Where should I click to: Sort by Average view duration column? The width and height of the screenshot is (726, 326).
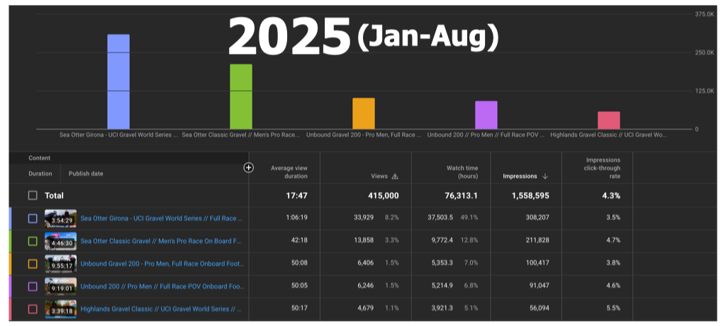click(x=288, y=172)
